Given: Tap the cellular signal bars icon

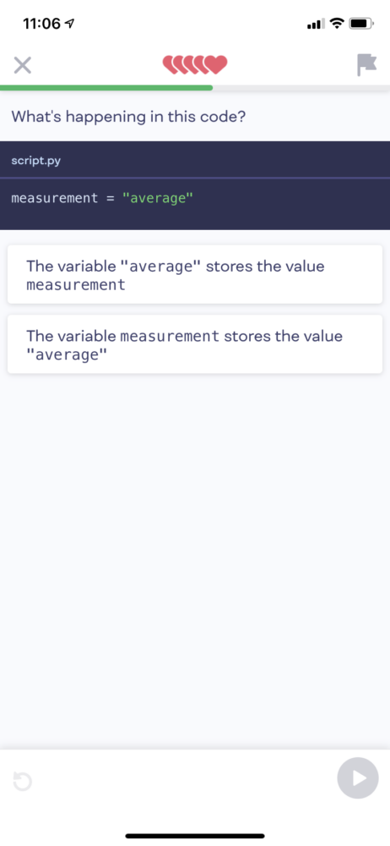Looking at the screenshot, I should coord(316,24).
